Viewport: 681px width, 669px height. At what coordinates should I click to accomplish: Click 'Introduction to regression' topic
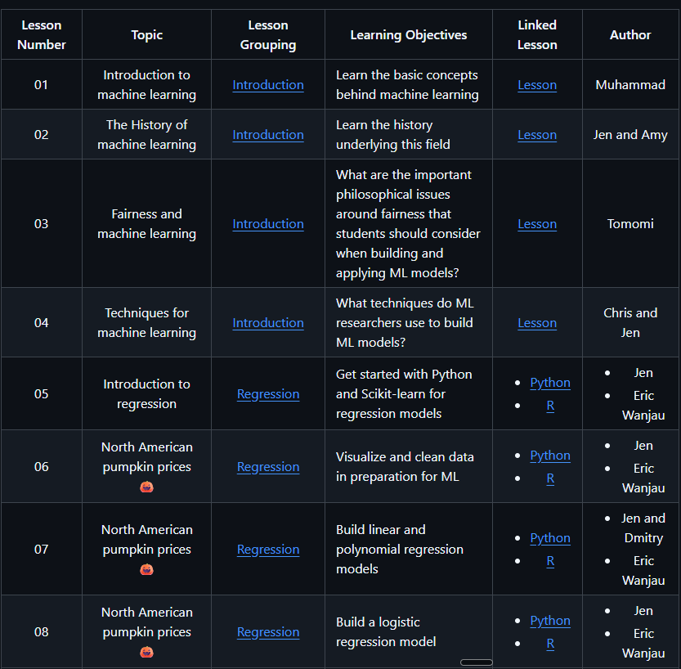pos(147,394)
